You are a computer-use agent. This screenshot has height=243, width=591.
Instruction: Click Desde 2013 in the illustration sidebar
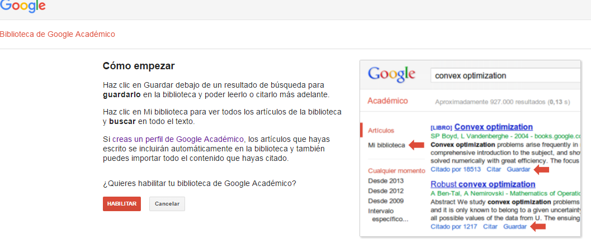(386, 181)
